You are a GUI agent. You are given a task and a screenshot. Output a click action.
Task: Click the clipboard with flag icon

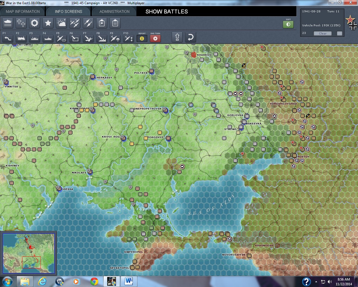click(x=102, y=23)
